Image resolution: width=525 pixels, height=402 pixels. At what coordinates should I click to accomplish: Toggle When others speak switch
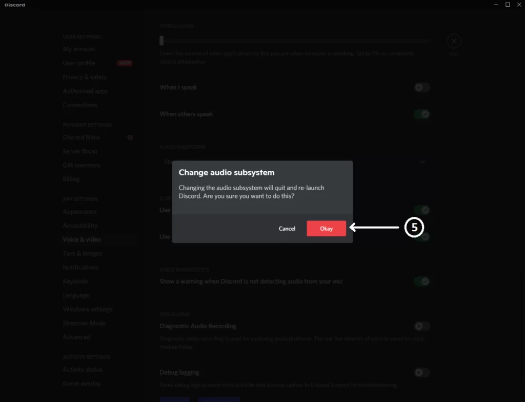coord(421,114)
